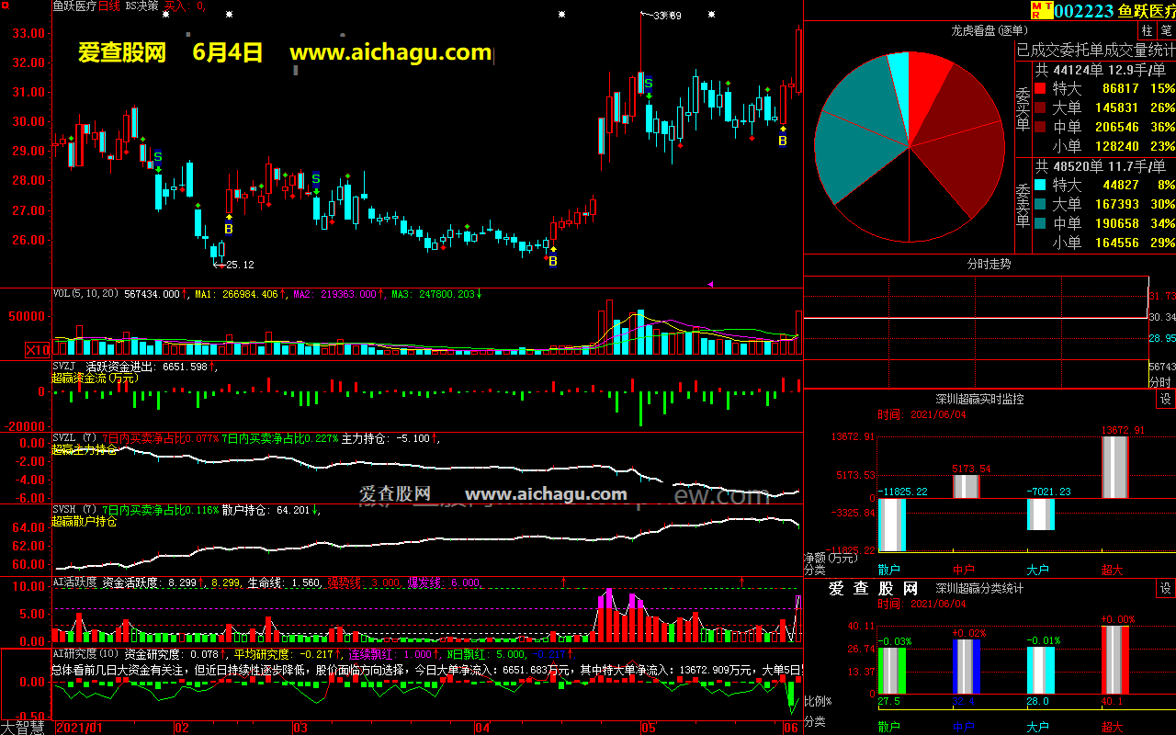Click the B buy marker near 25.12 low

tap(229, 229)
